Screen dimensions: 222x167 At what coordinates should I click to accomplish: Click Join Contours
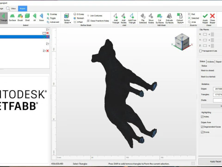tap(95, 16)
